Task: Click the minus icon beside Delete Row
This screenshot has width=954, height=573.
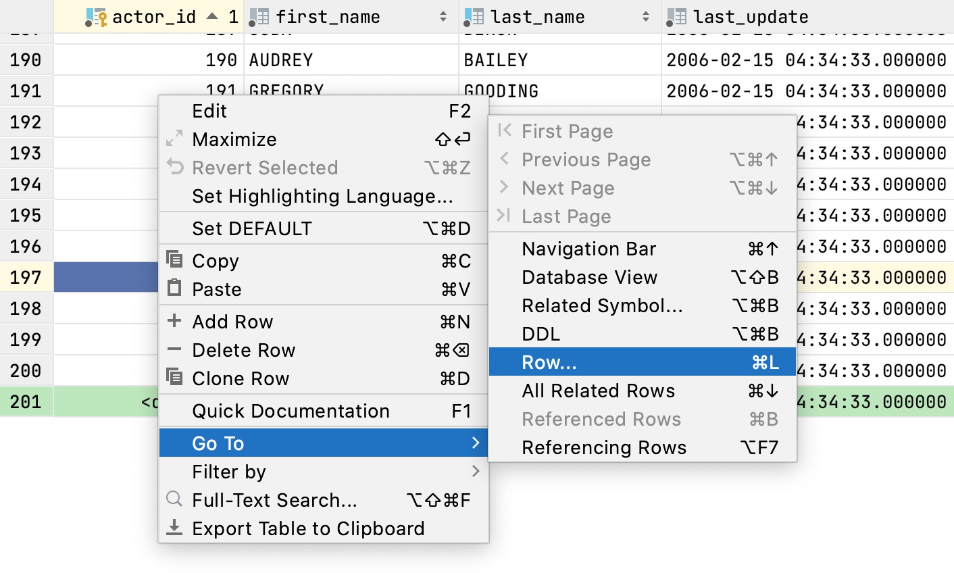Action: pos(175,350)
